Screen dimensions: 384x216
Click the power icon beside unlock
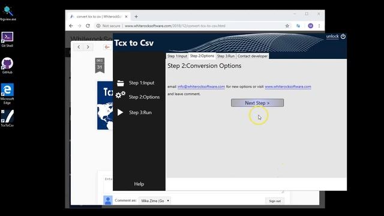pos(343,36)
